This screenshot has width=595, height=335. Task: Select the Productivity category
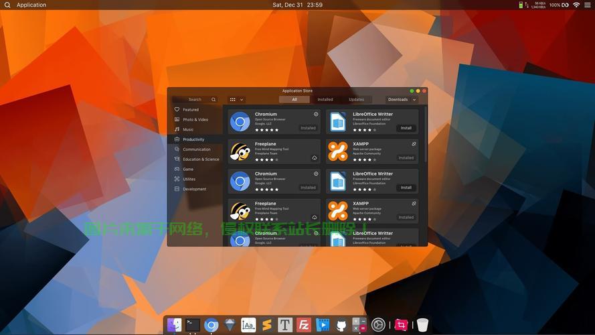pos(195,139)
